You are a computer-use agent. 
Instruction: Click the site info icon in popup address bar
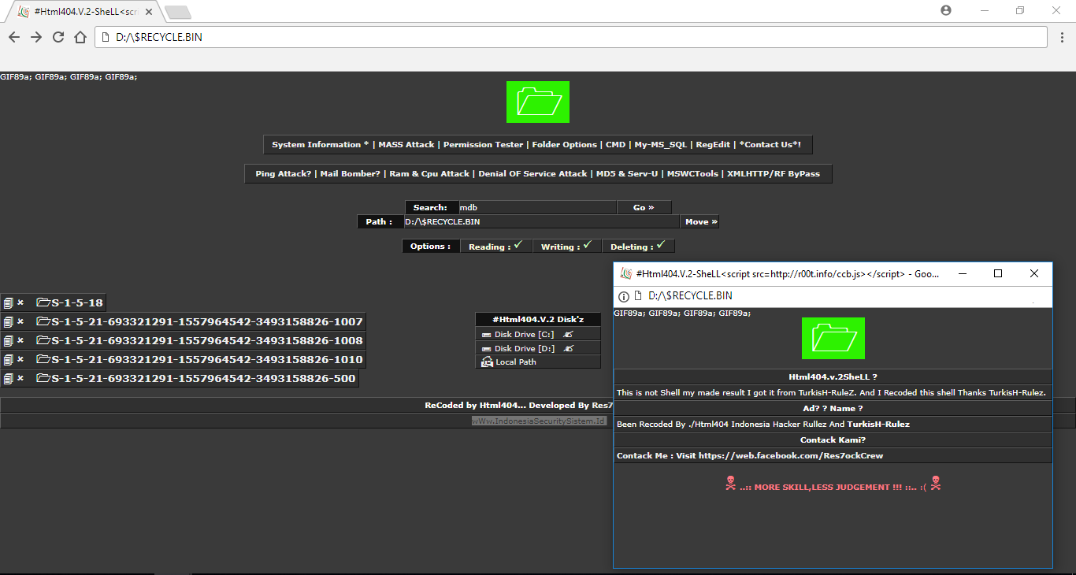click(x=624, y=296)
